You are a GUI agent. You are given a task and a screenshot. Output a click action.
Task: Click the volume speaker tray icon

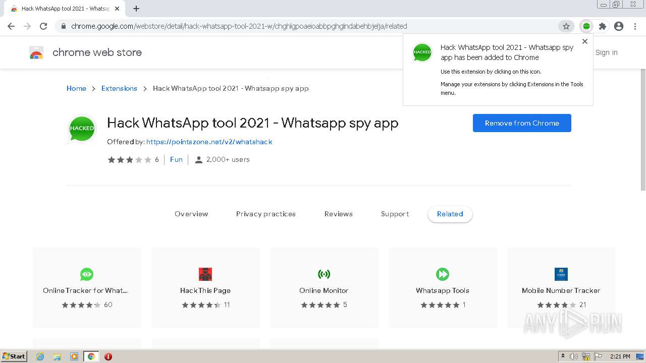[574, 356]
